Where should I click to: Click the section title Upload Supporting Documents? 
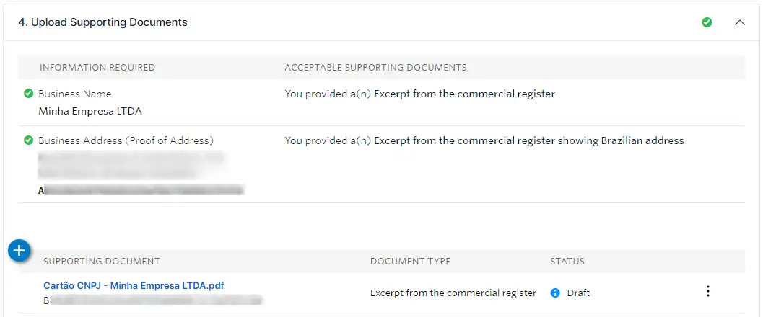[103, 22]
